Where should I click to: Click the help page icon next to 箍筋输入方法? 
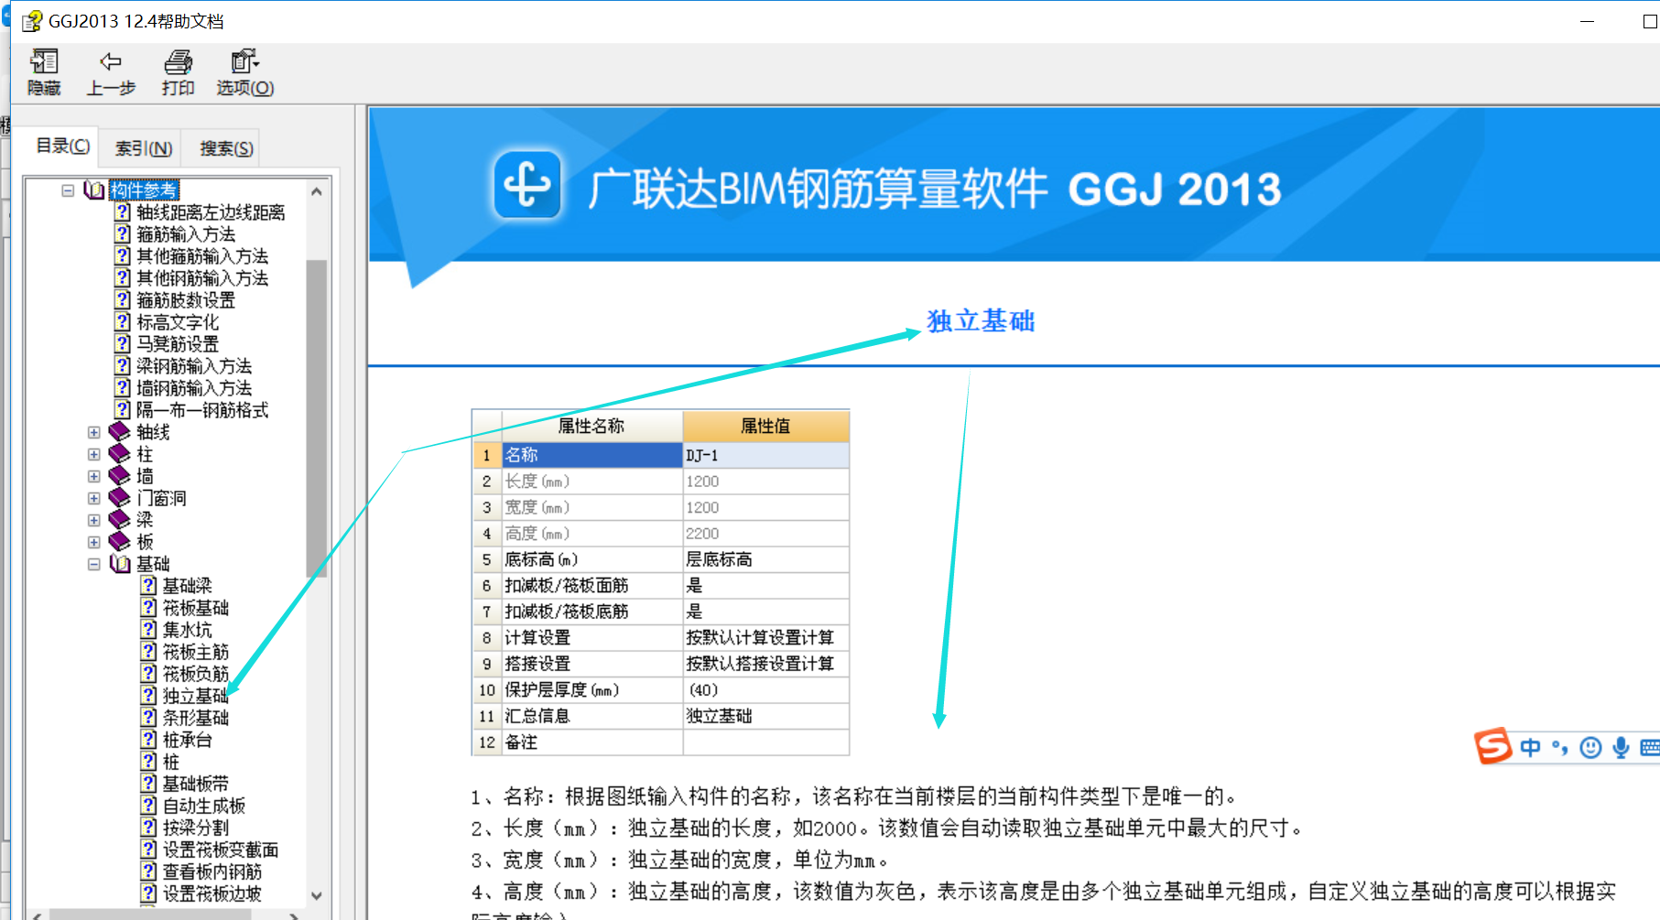click(123, 234)
